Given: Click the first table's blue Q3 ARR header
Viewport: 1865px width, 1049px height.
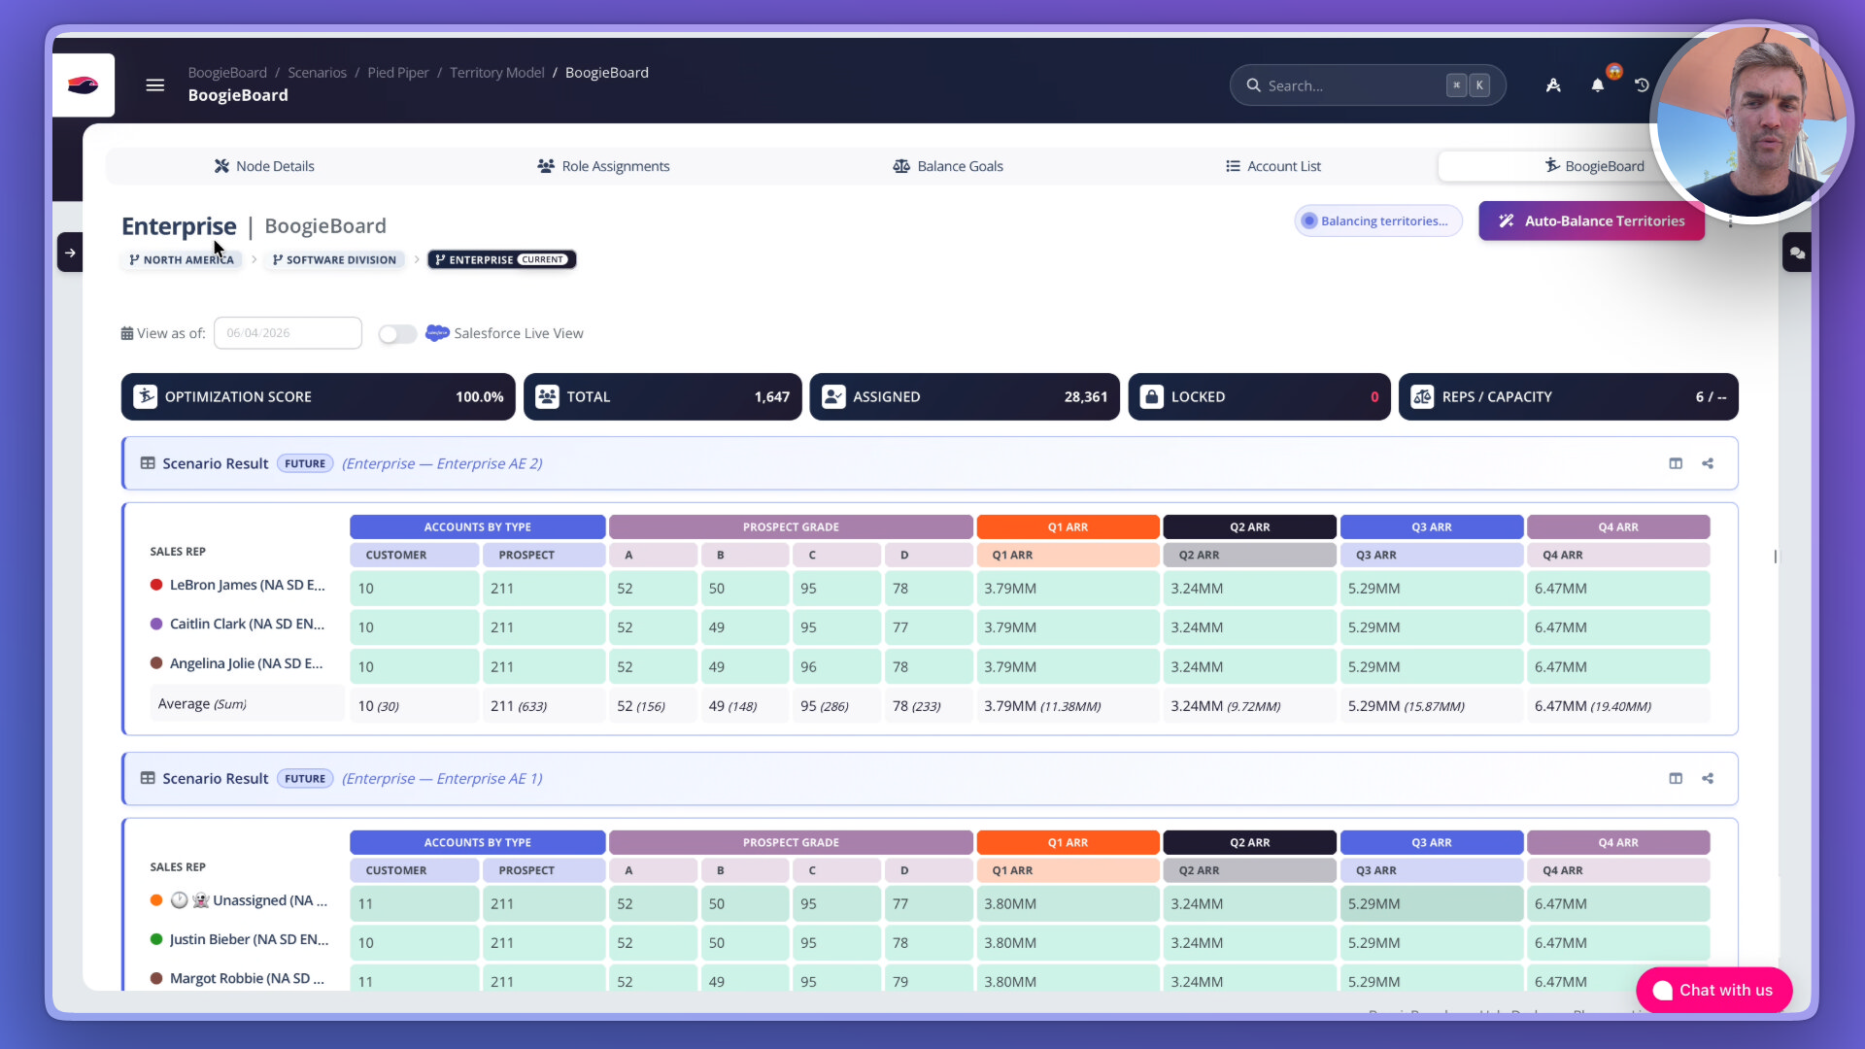Looking at the screenshot, I should point(1432,526).
